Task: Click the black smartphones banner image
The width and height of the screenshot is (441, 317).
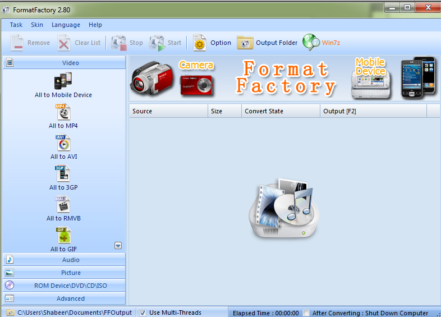Action: (x=419, y=77)
